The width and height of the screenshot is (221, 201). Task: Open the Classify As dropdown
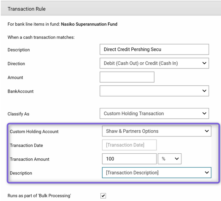[x=154, y=113]
